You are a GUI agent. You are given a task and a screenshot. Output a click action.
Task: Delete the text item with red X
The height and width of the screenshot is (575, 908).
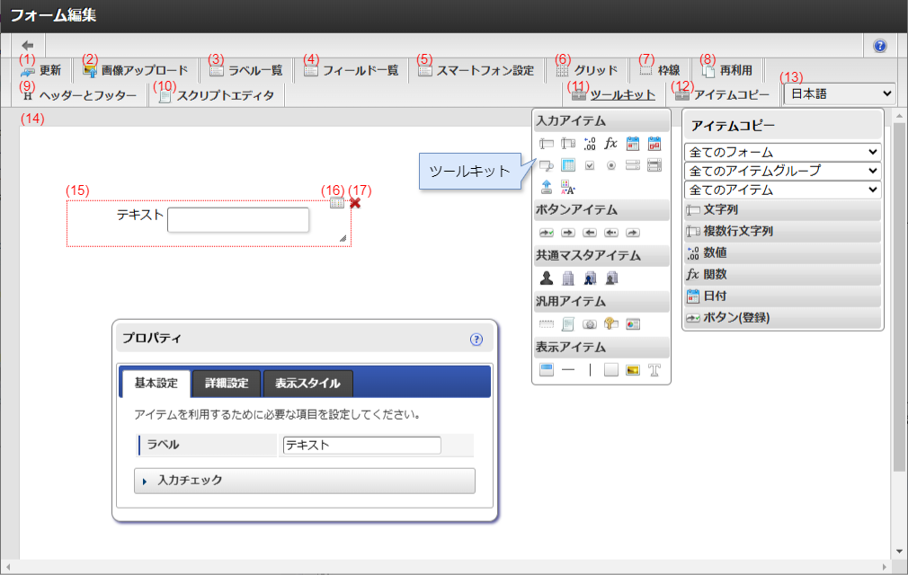355,203
